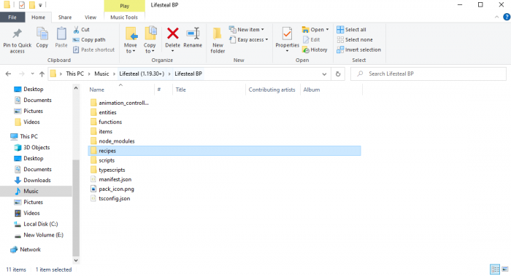Open 3D Objects in navigation pane
Image resolution: width=511 pixels, height=276 pixels.
(x=32, y=147)
